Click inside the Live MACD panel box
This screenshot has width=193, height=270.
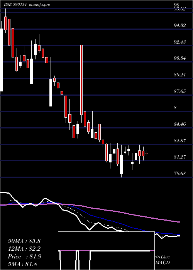point(106,251)
